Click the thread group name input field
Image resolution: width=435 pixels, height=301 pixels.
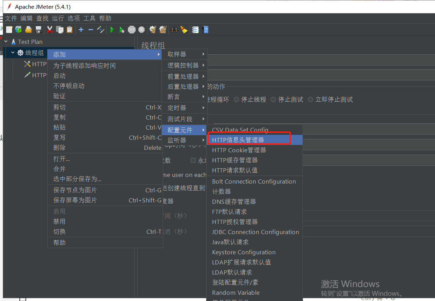point(321,60)
